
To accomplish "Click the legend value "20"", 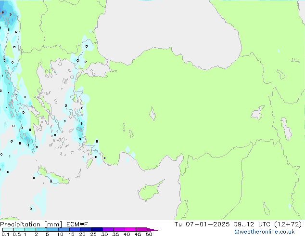I will point(82,234).
